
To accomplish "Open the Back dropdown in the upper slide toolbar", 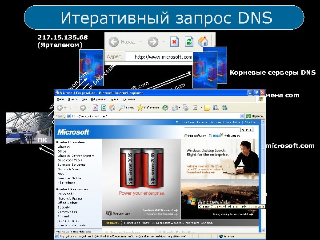I will (140, 42).
